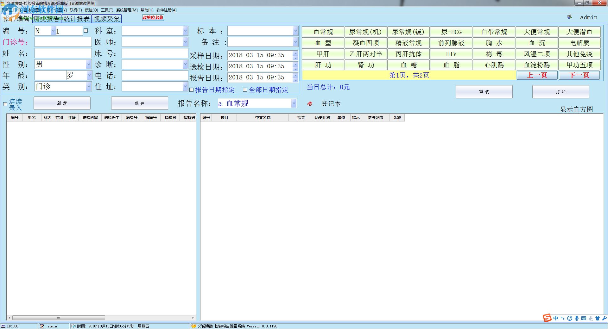Open the age unit 岁 dropdown
This screenshot has height=329, width=608.
point(89,75)
